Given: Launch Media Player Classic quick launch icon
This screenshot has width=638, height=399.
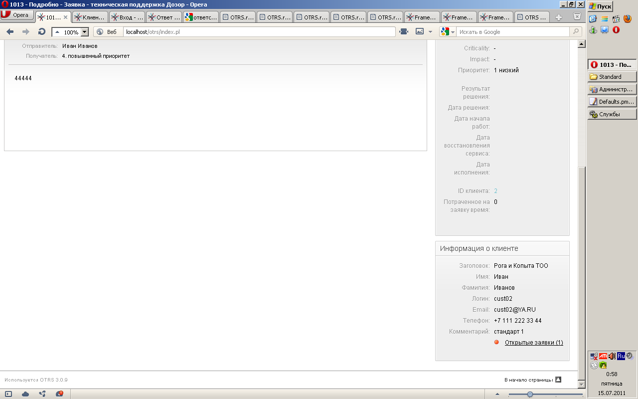Looking at the screenshot, I should pos(616,19).
